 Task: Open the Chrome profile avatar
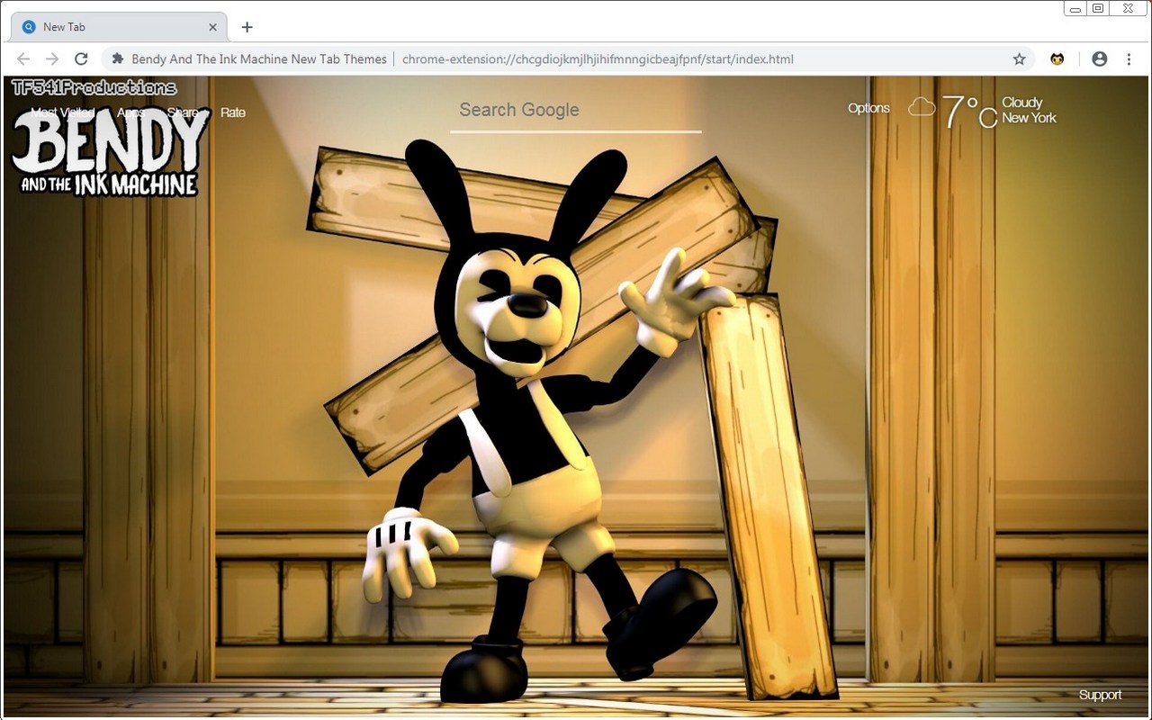click(1099, 58)
